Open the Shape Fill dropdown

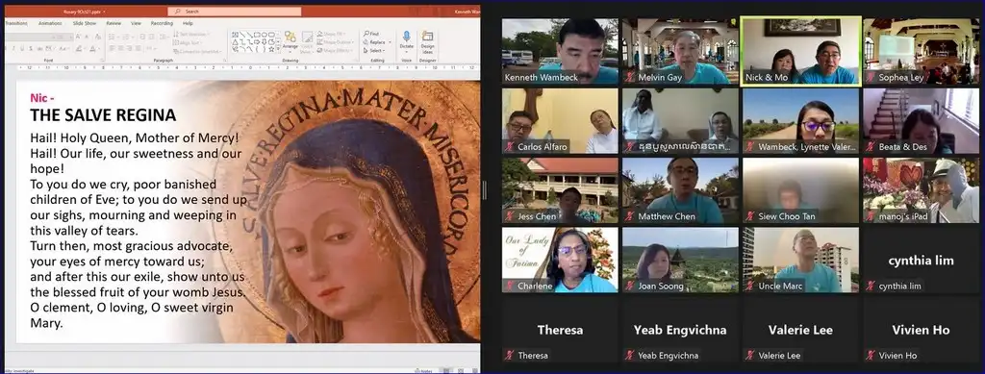(331, 34)
